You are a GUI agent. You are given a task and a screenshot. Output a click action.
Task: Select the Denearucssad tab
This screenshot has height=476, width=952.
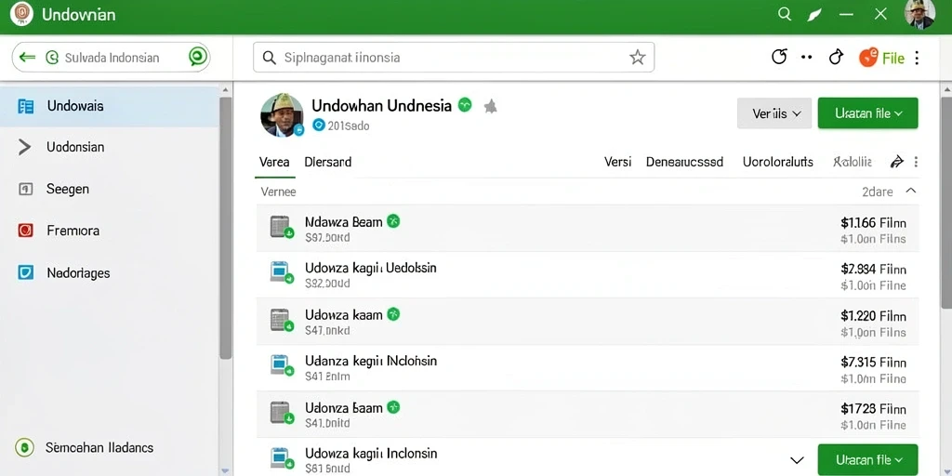point(685,162)
